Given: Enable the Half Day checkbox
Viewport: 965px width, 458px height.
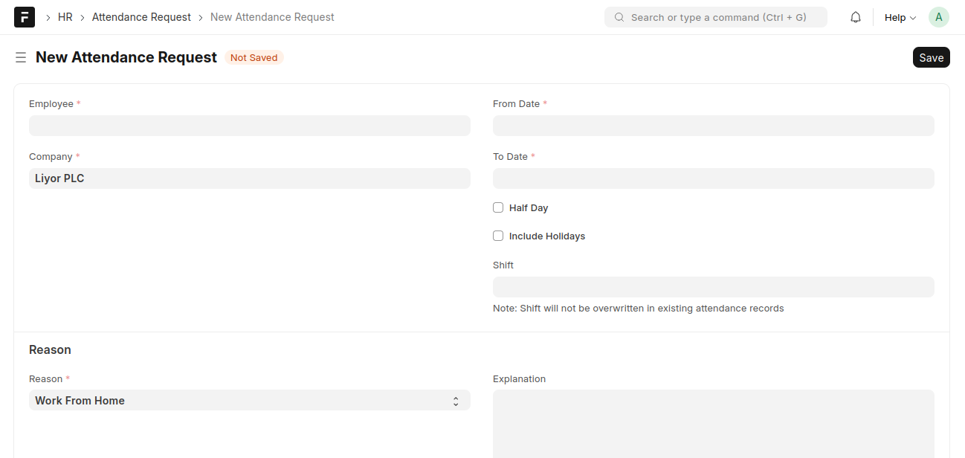Looking at the screenshot, I should coord(498,207).
